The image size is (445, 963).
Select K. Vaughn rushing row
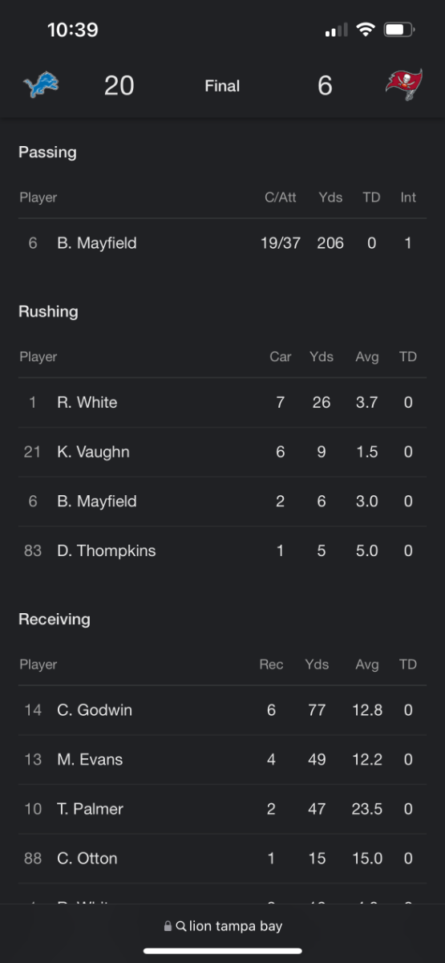click(222, 452)
